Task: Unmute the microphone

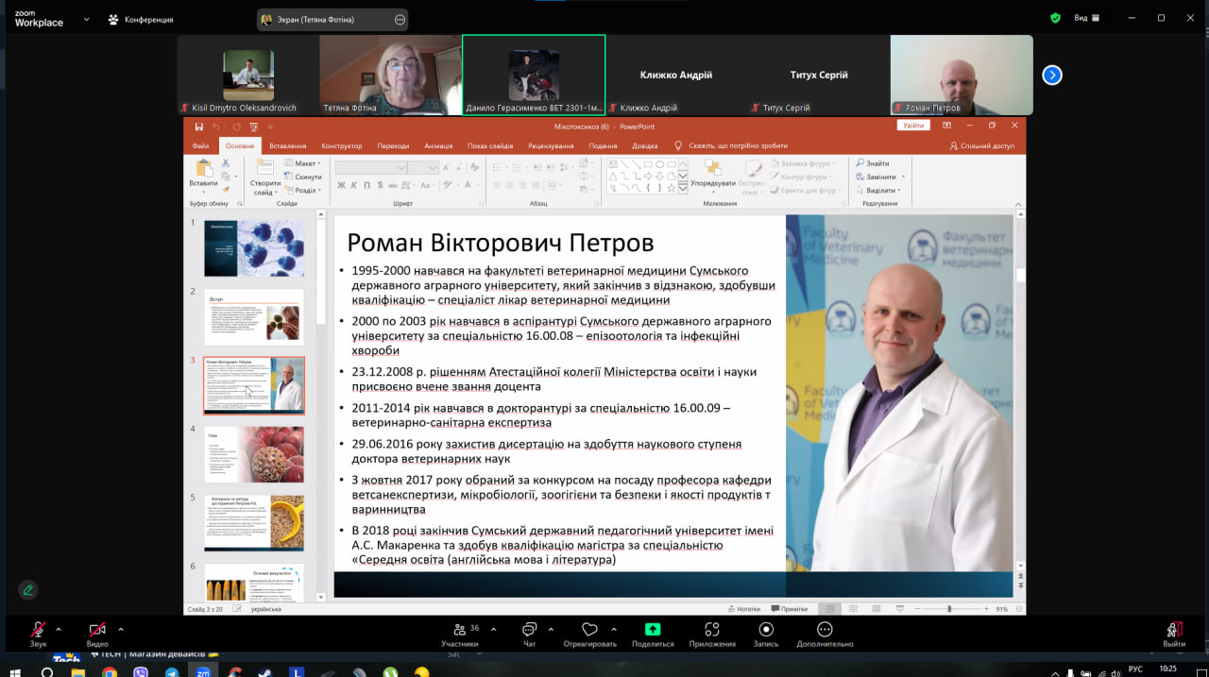Action: (x=38, y=631)
